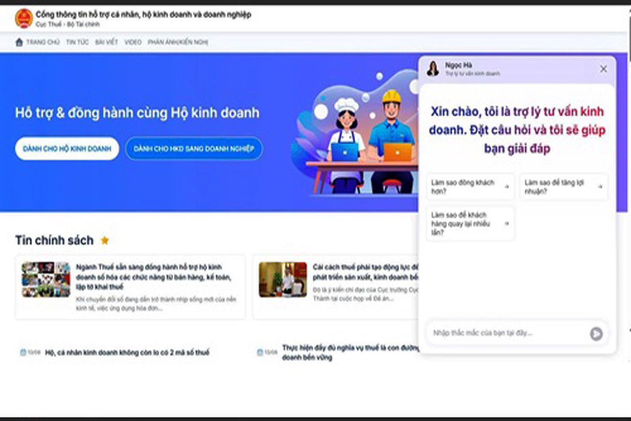Click the send arrow icon in chat
Screen dimensions: 631x421
click(x=596, y=334)
